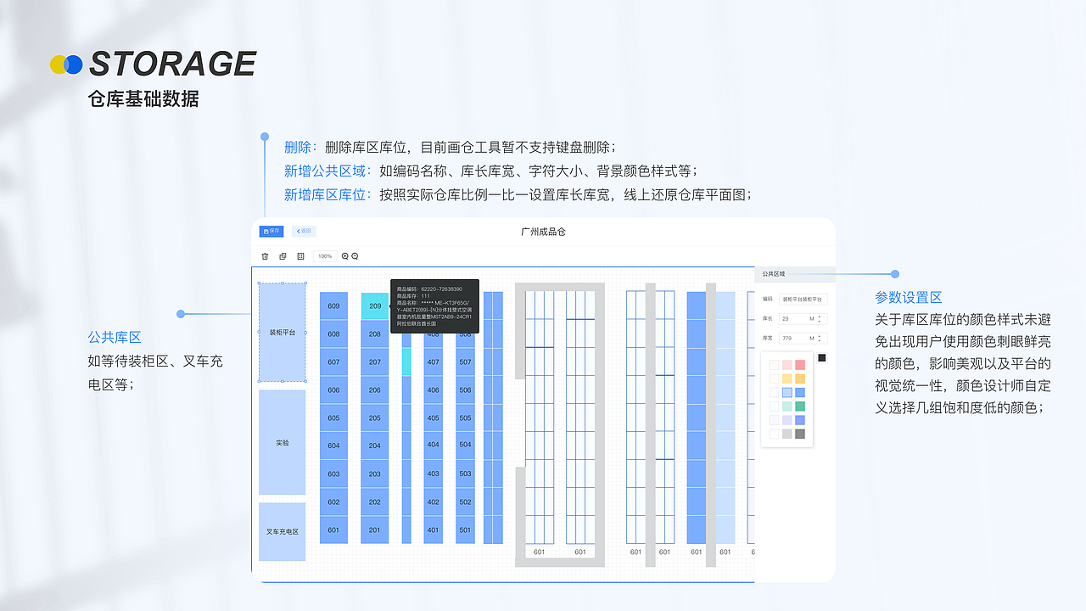
Task: Click the 保存 button to save the layout
Action: (x=271, y=231)
